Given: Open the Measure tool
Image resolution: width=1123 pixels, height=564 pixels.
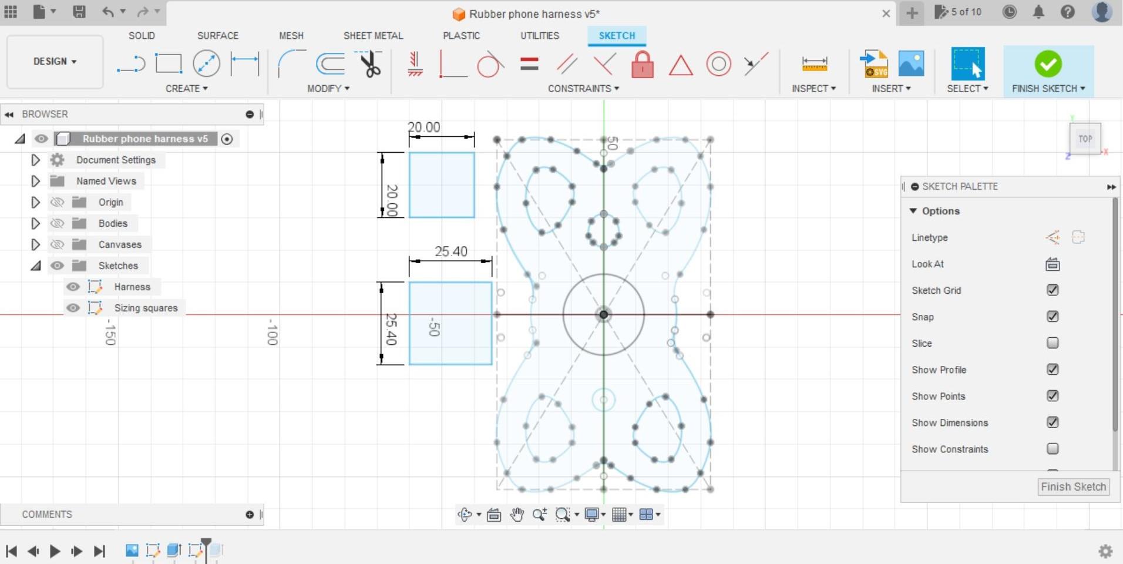Looking at the screenshot, I should coord(815,63).
